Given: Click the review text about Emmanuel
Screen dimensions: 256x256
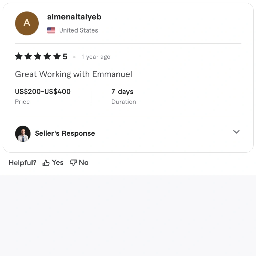Looking at the screenshot, I should click(x=73, y=74).
